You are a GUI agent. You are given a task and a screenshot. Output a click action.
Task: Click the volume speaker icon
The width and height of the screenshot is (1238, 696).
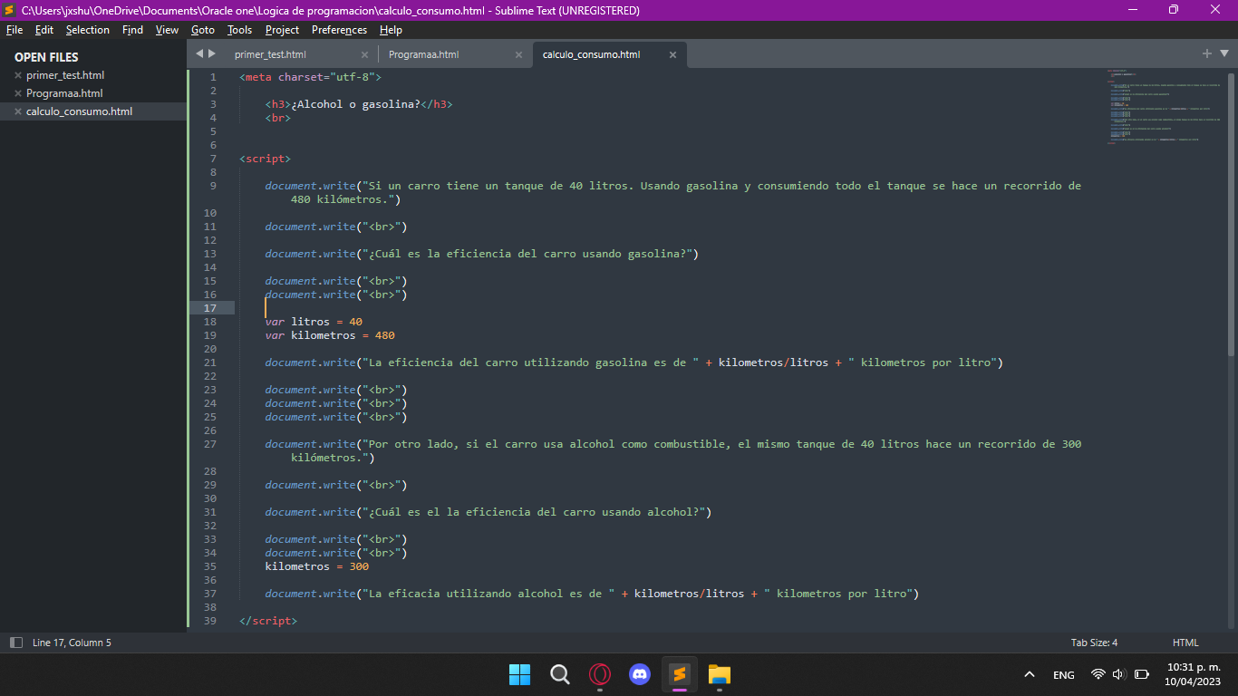tap(1118, 674)
